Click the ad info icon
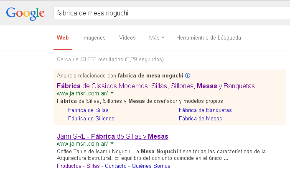The height and width of the screenshot is (172, 290). coord(188,75)
